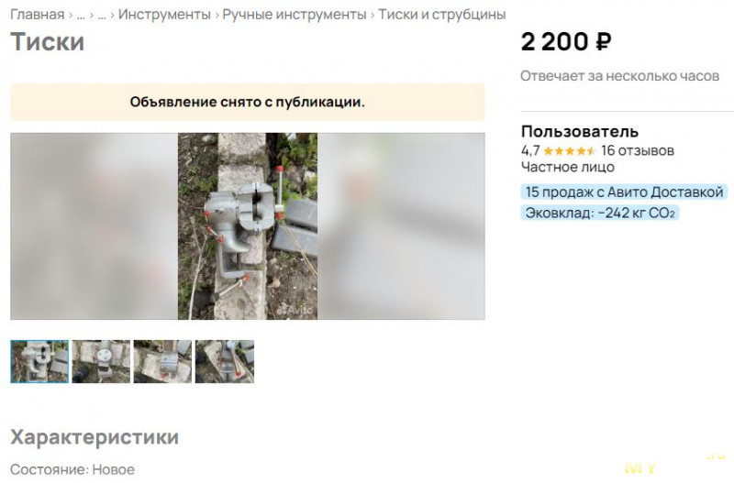Click the seller rating stars
Viewport: 734px width, 483px height.
569,150
